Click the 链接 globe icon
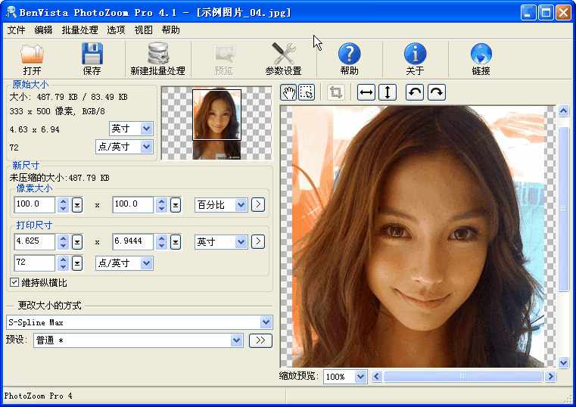Image resolution: width=576 pixels, height=407 pixels. pyautogui.click(x=481, y=54)
